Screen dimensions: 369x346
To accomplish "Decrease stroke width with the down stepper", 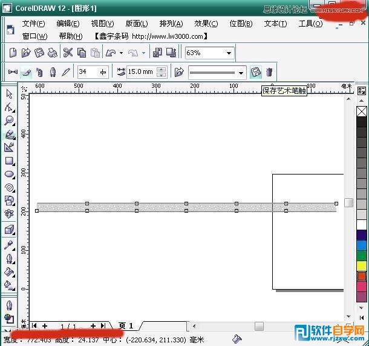I will pos(161,75).
